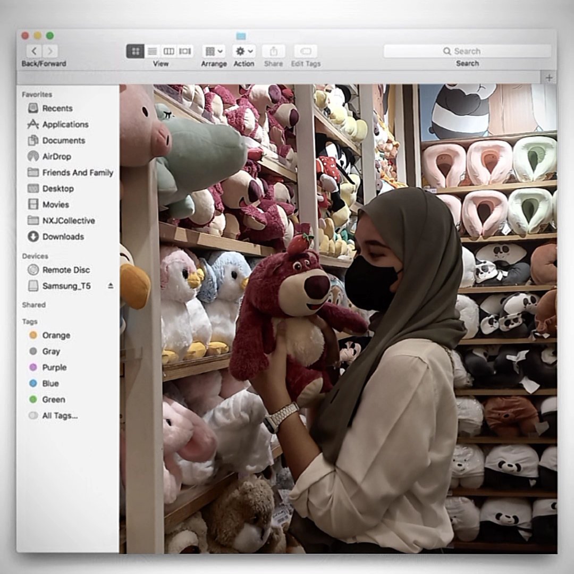Viewport: 574px width, 574px height.
Task: Filter by Green tag
Action: [x=47, y=400]
